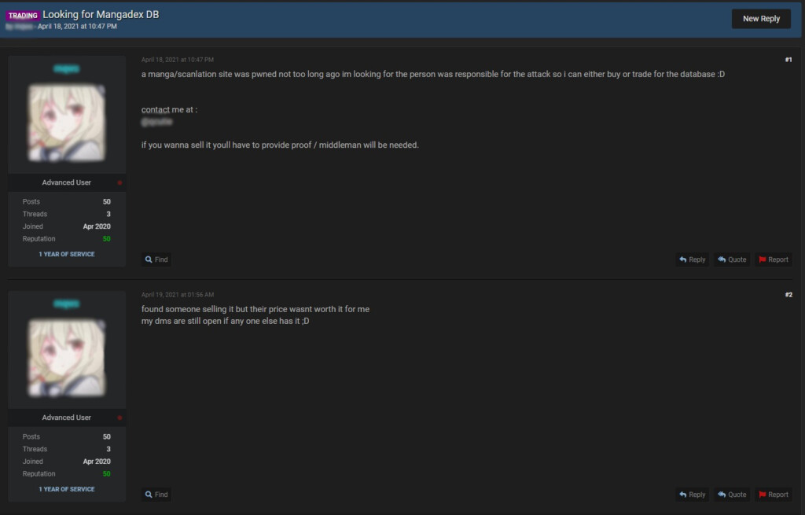Screen dimensions: 805x515
Task: Open the #2 post permalink
Action: coord(788,295)
